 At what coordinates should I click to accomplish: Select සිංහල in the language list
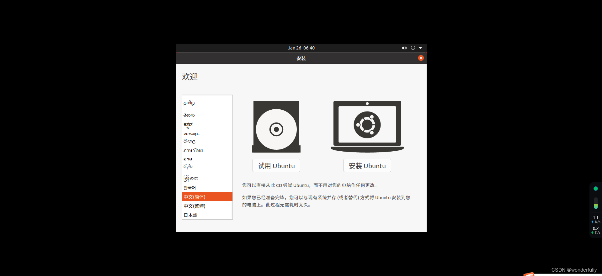tap(207, 141)
